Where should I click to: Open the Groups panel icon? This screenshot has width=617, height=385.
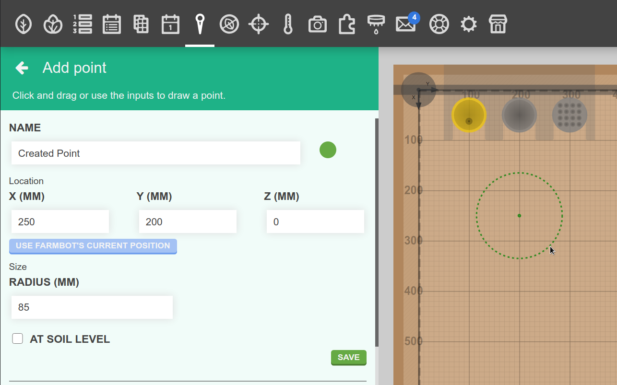53,24
